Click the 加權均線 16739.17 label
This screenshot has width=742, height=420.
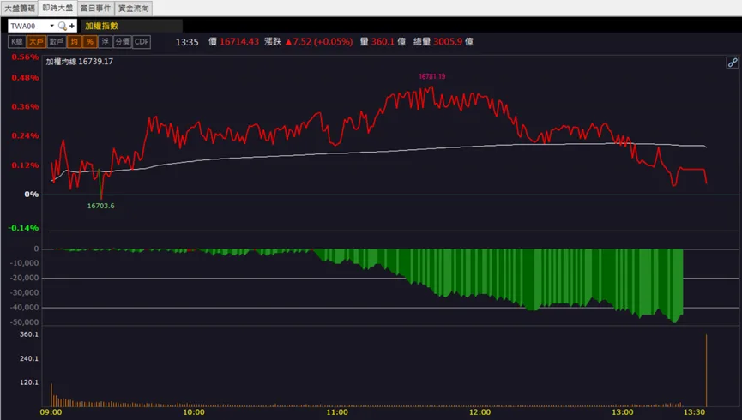pyautogui.click(x=80, y=62)
